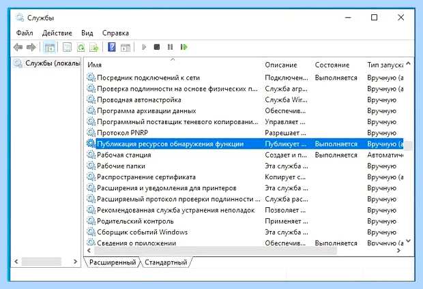Click the services list horizontal scroll right arrow
The height and width of the screenshot is (289, 423).
[398, 251]
